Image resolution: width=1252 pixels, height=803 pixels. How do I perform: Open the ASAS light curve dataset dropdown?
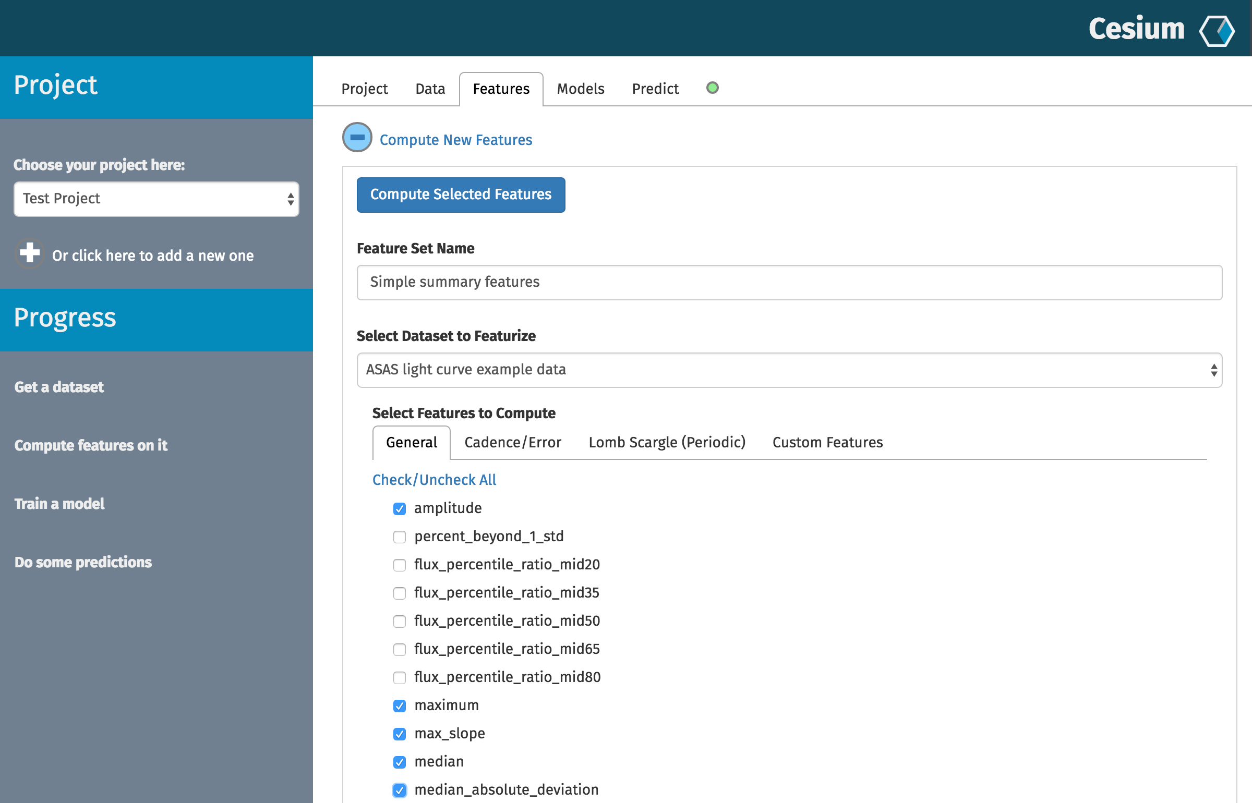point(789,370)
